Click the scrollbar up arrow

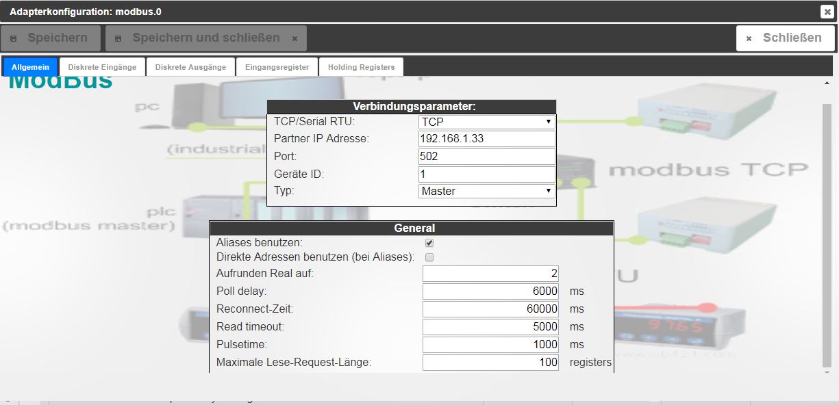click(x=827, y=83)
